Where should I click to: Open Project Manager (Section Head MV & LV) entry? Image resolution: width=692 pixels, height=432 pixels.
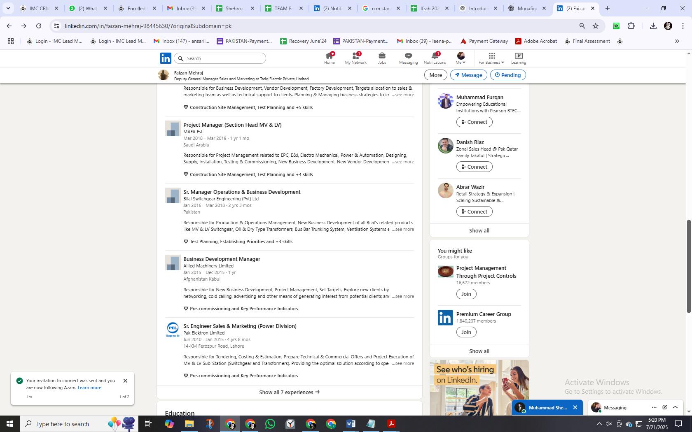click(232, 125)
